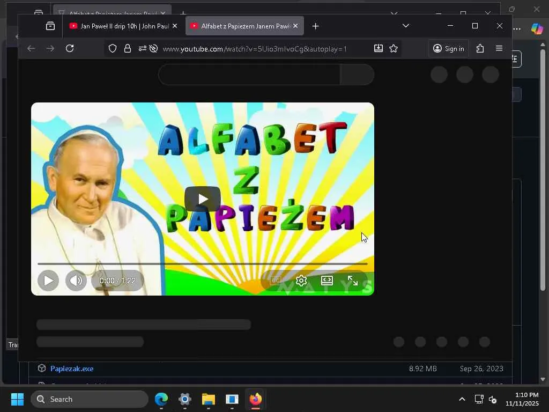Toggle theater mode on the video player
The width and height of the screenshot is (549, 412).
[x=327, y=280]
